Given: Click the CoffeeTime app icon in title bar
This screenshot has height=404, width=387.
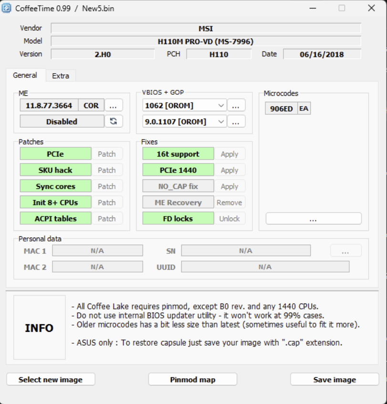Looking at the screenshot, I should point(8,8).
